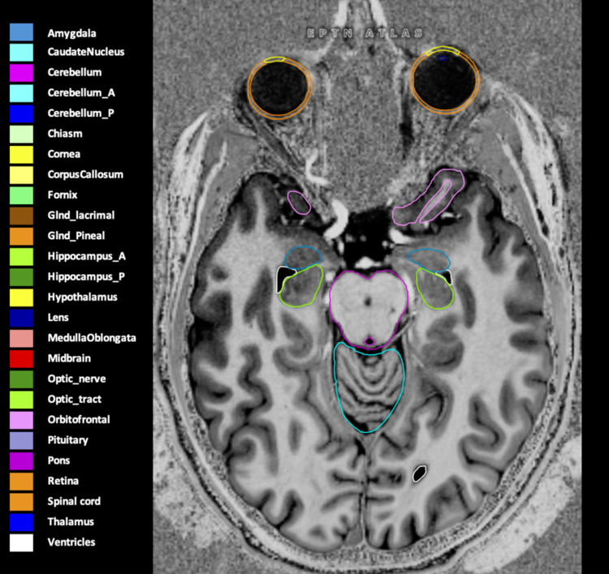Viewport: 609px width, 574px height.
Task: Select the "Ventricles" label text
Action: 71,542
